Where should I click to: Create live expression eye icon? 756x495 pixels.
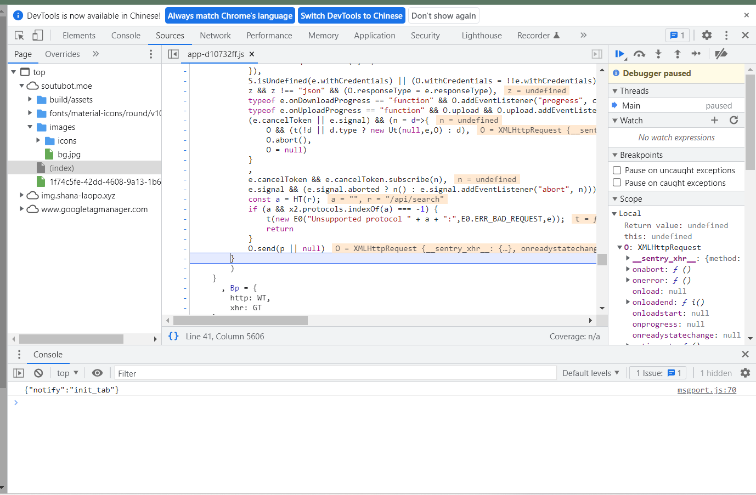(x=97, y=373)
